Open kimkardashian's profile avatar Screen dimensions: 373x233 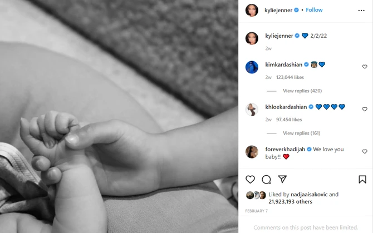252,67
